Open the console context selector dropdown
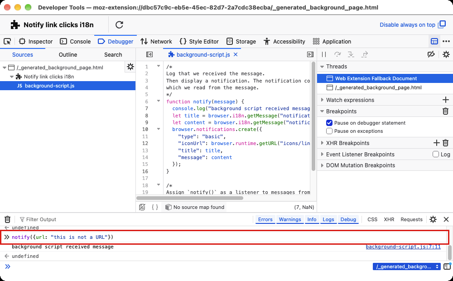The height and width of the screenshot is (281, 453). [406, 266]
